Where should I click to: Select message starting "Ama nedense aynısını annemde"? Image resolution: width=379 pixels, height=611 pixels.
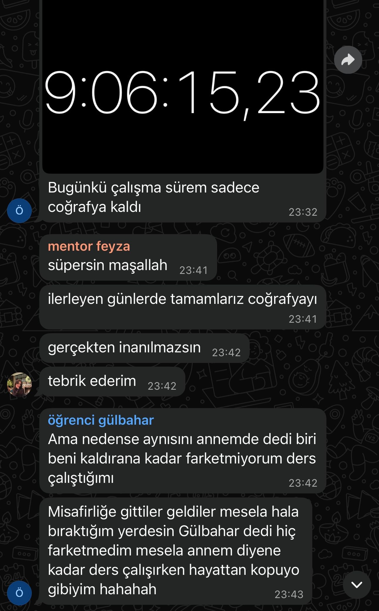click(183, 451)
